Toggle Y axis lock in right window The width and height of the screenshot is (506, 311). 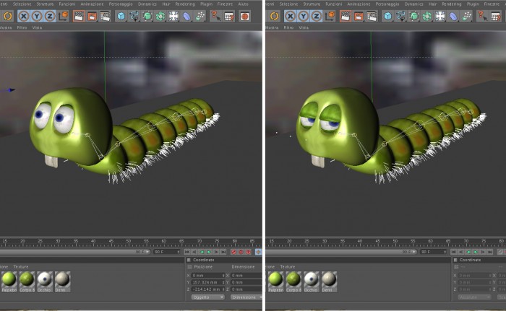click(x=304, y=16)
